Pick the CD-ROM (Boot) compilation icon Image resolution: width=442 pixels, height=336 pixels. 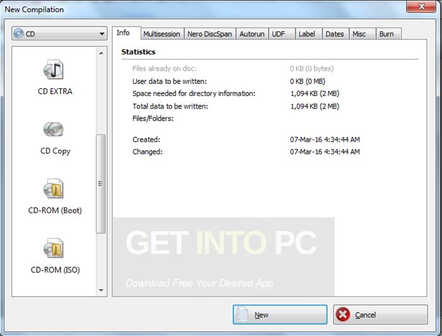(x=54, y=188)
